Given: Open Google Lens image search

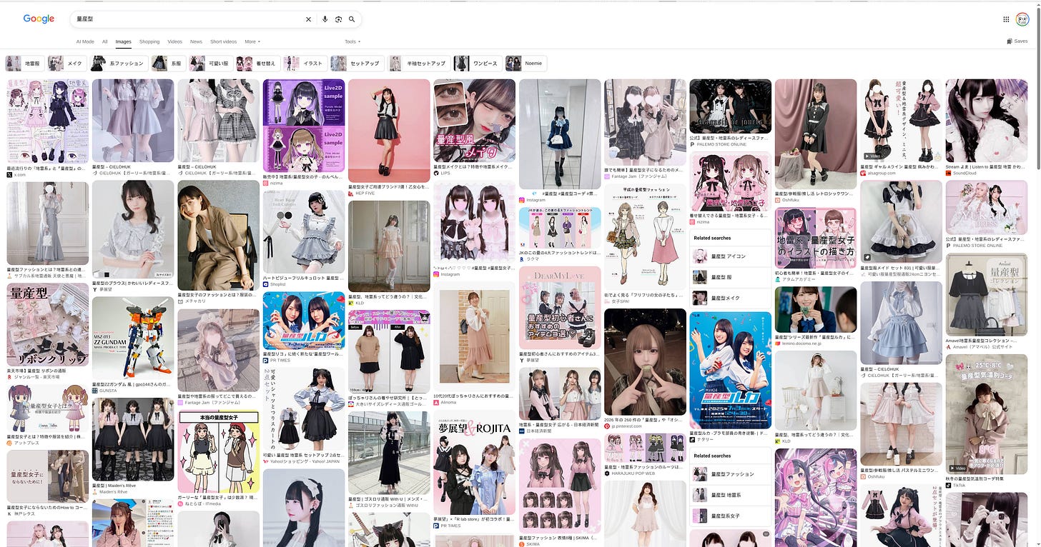Looking at the screenshot, I should pyautogui.click(x=338, y=19).
